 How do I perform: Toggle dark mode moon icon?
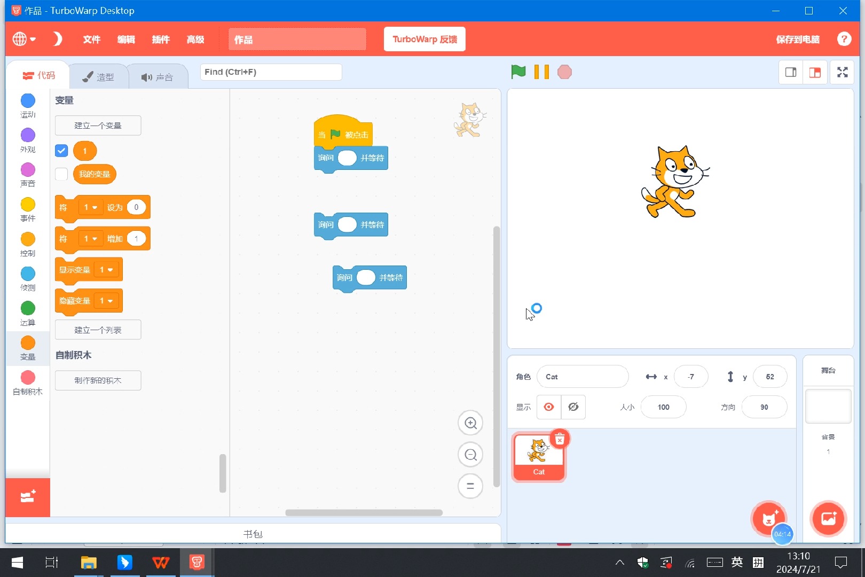58,39
